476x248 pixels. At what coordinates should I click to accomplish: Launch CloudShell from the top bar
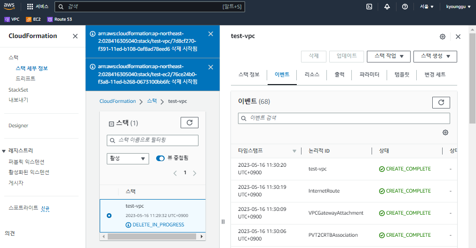[x=369, y=7]
